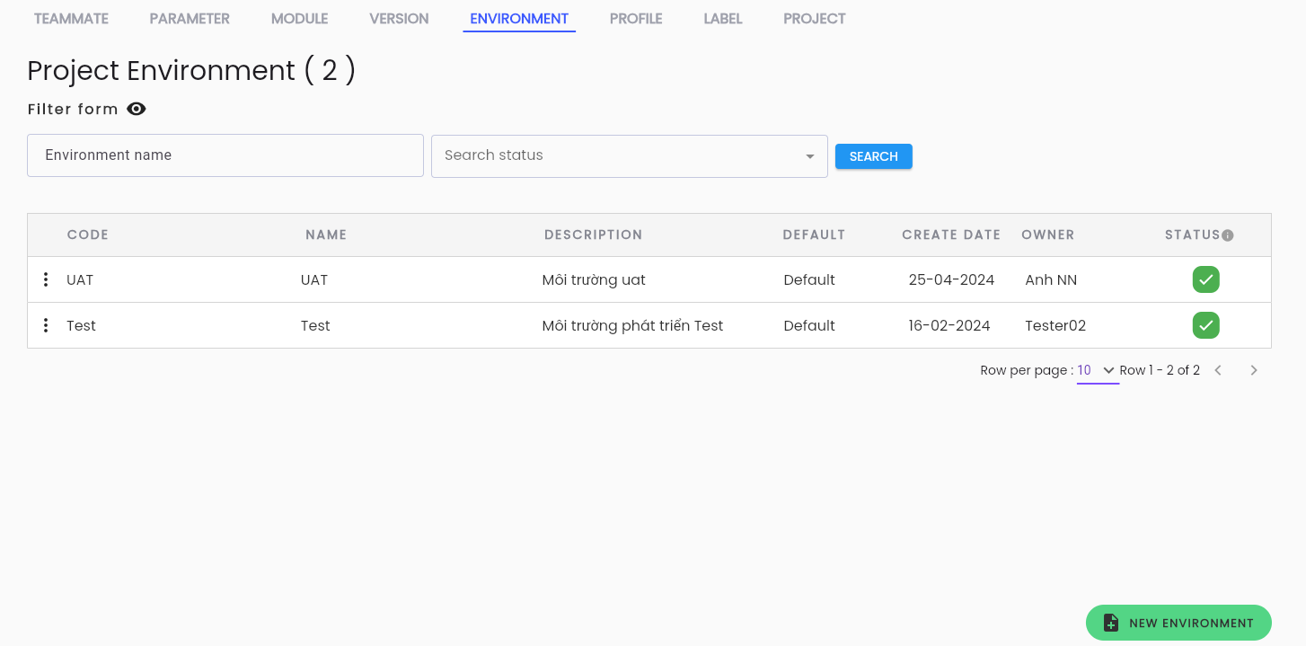The height and width of the screenshot is (646, 1306).
Task: Click the Description column header
Action: (x=594, y=235)
